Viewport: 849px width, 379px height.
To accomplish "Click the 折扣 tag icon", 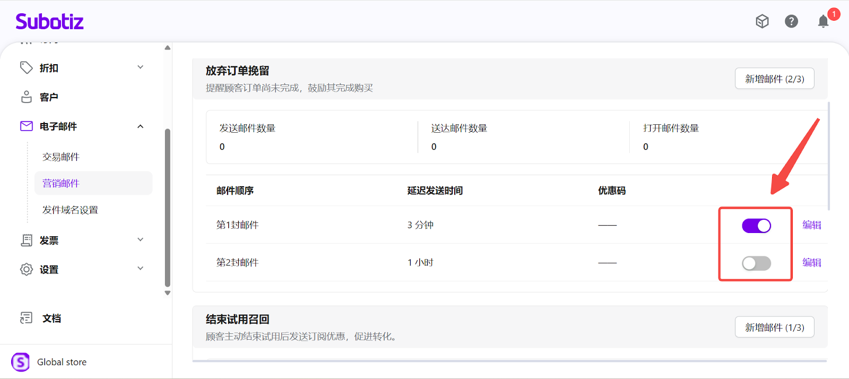I will point(26,67).
